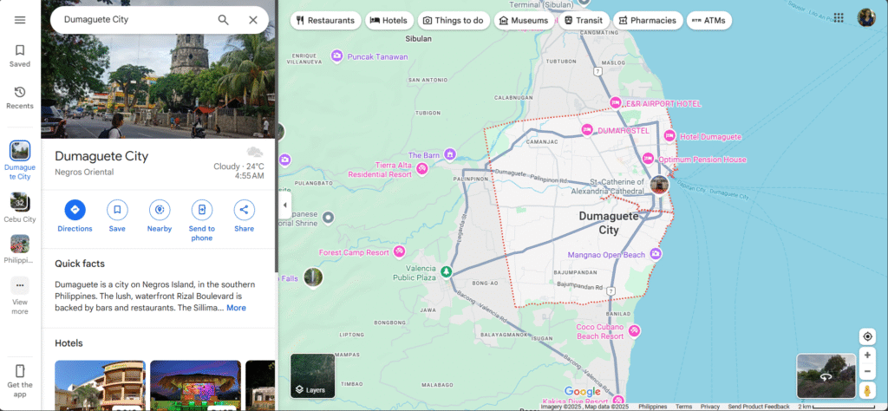This screenshot has height=411, width=888.
Task: Click Hotel Dumaguete map pin
Action: click(669, 136)
